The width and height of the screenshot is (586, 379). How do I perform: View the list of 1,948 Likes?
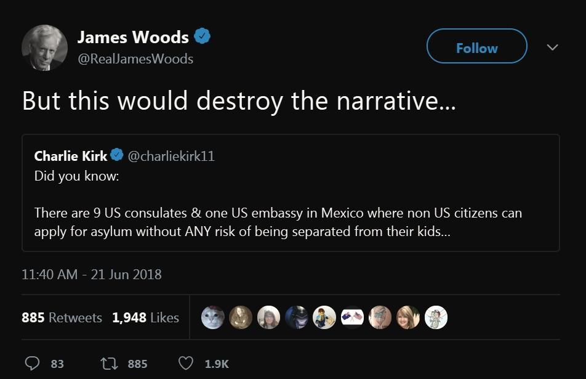tap(145, 317)
